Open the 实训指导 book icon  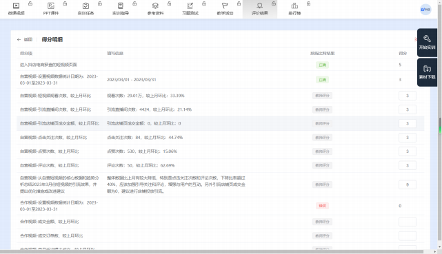point(121,6)
